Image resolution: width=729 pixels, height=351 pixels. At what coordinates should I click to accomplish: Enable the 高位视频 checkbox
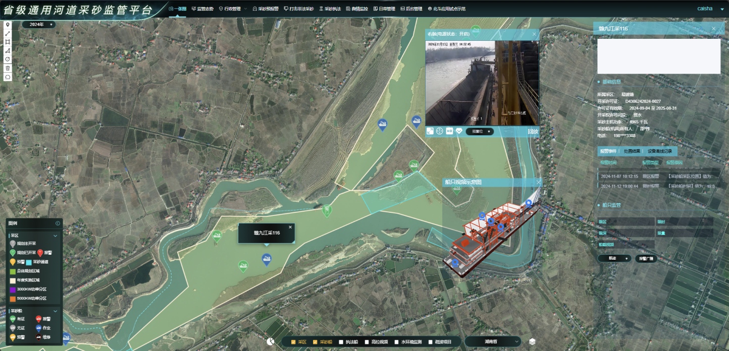[367, 342]
